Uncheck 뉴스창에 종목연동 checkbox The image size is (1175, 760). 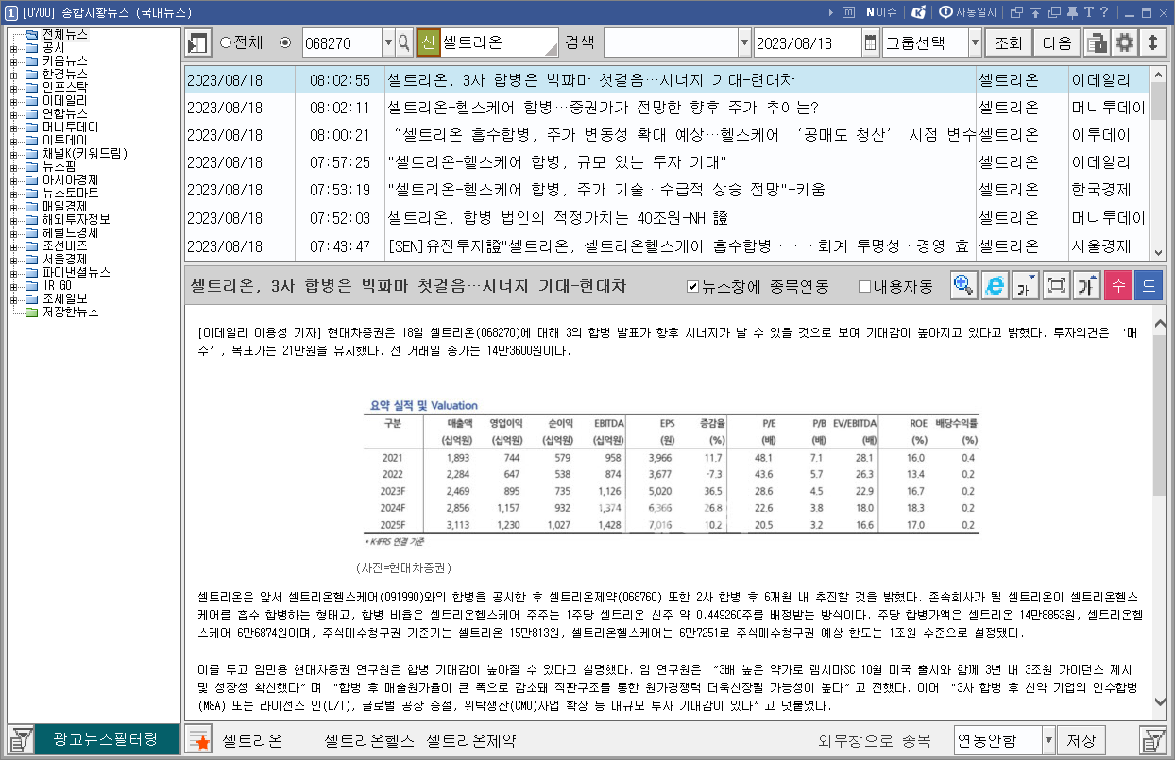pyautogui.click(x=692, y=286)
